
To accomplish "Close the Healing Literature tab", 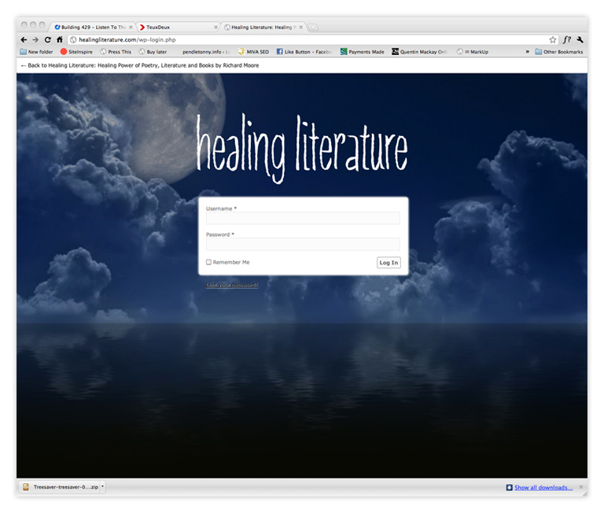I will (x=301, y=28).
